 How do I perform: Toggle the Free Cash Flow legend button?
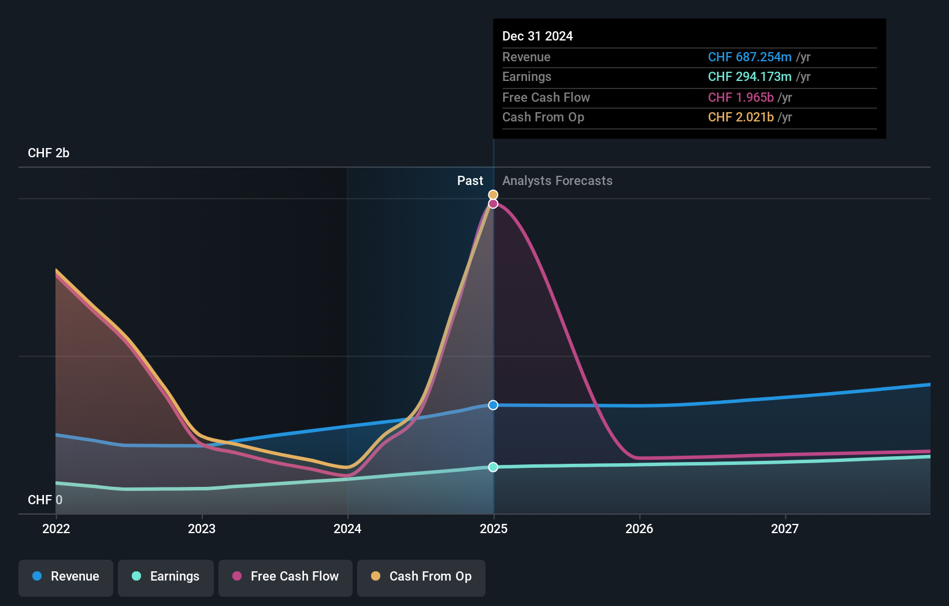pyautogui.click(x=286, y=578)
